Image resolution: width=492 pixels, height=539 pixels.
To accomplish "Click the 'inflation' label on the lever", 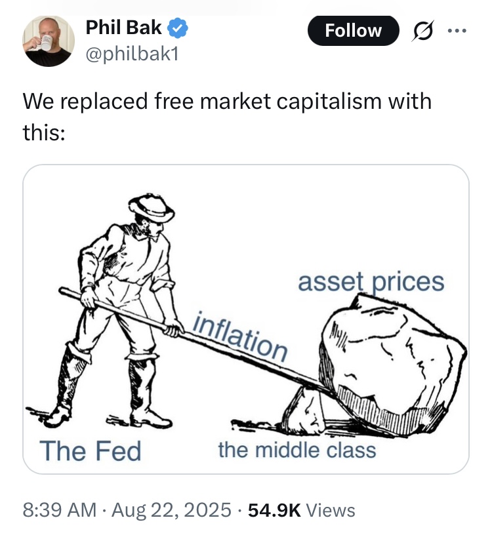I will (x=240, y=336).
